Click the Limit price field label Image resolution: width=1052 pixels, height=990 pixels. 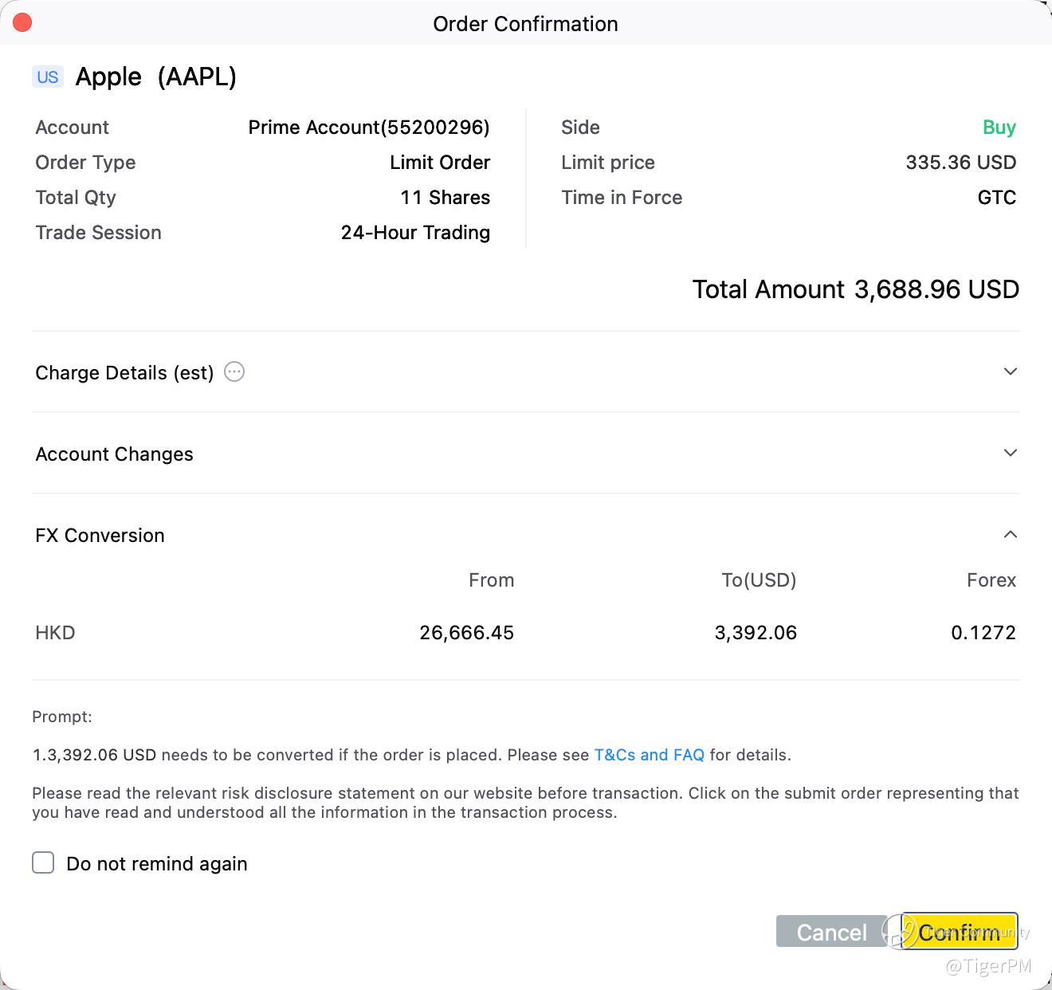pos(608,163)
